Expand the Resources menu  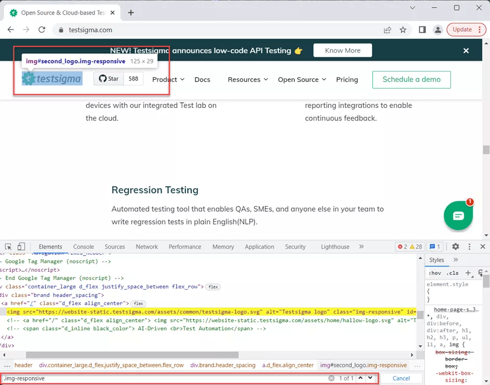pyautogui.click(x=248, y=79)
